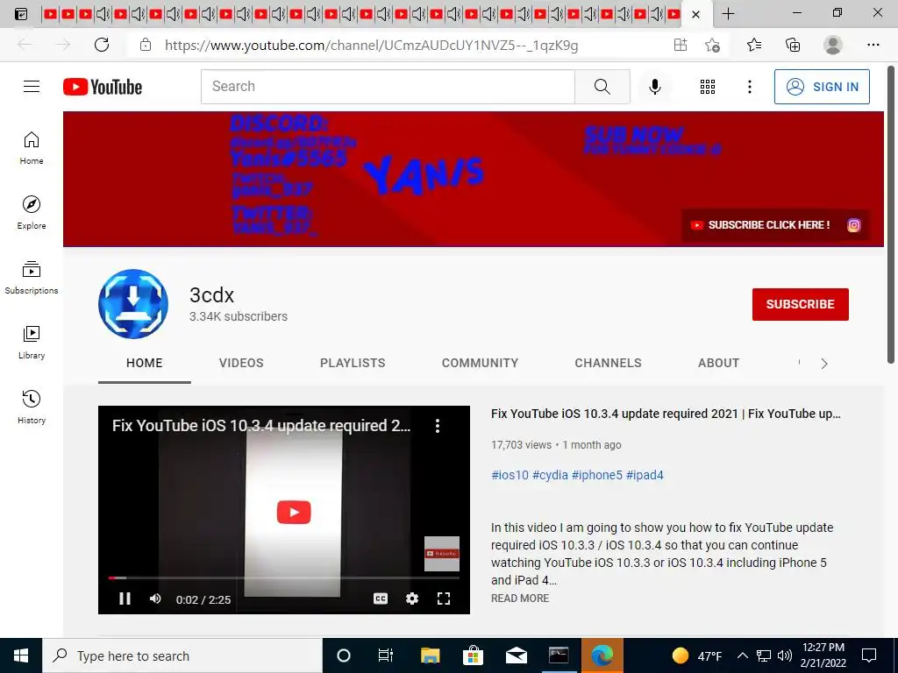The width and height of the screenshot is (898, 673).
Task: Open video player settings gear
Action: [412, 599]
